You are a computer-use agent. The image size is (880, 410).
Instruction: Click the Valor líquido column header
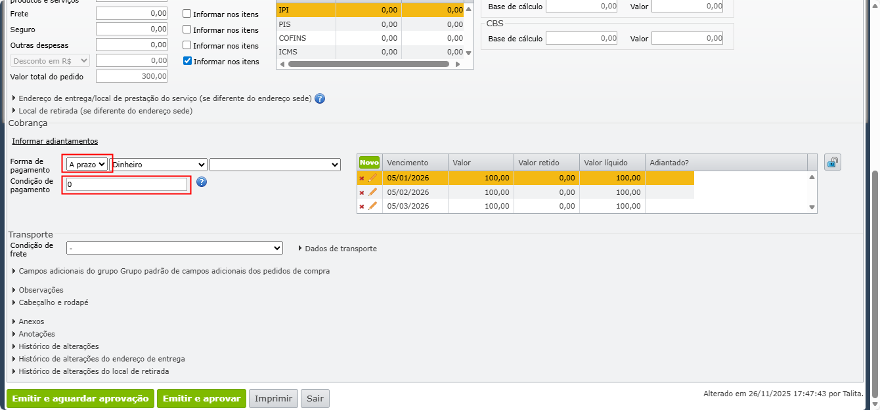pos(612,163)
